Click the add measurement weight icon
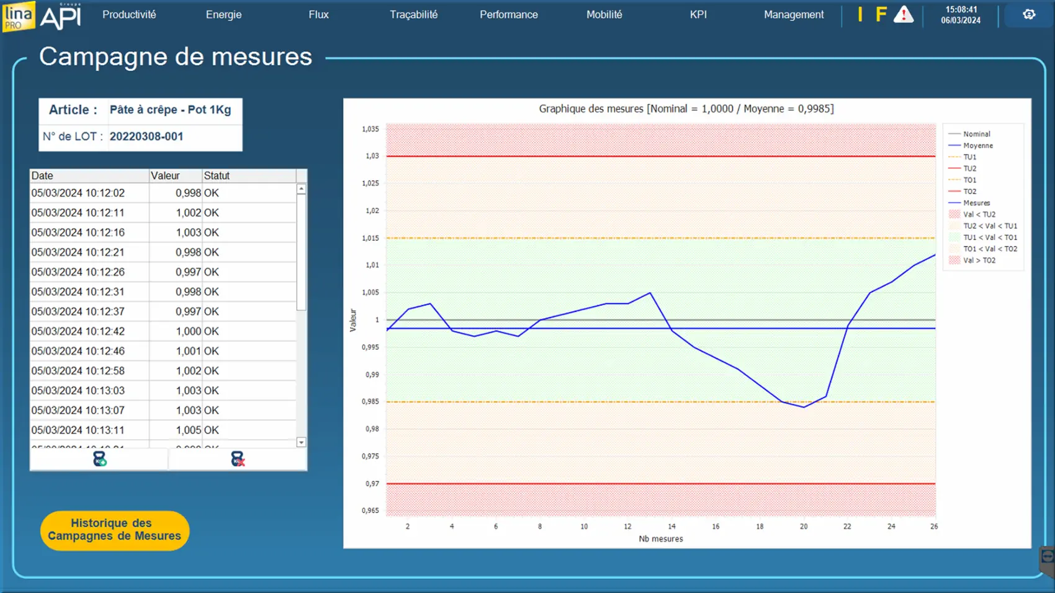The height and width of the screenshot is (593, 1055). (x=99, y=459)
